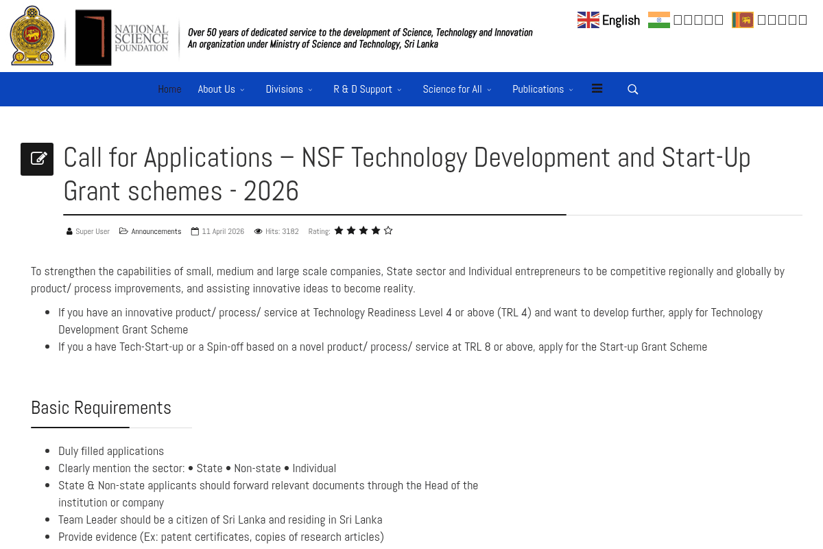
Task: Expand the About Us dropdown arrow
Action: (x=242, y=90)
